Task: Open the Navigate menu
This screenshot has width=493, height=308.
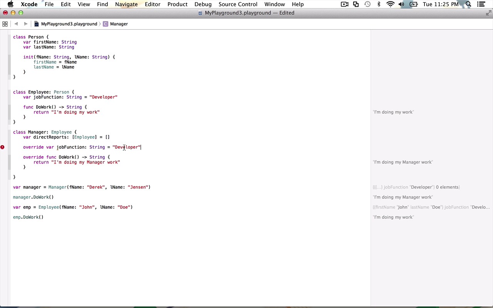Action: [126, 4]
